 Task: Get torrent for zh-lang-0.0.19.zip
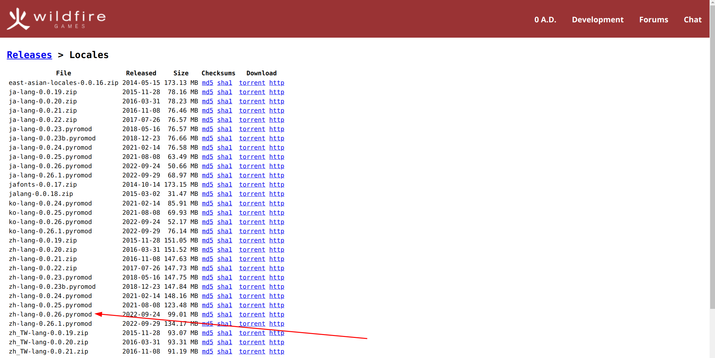252,240
